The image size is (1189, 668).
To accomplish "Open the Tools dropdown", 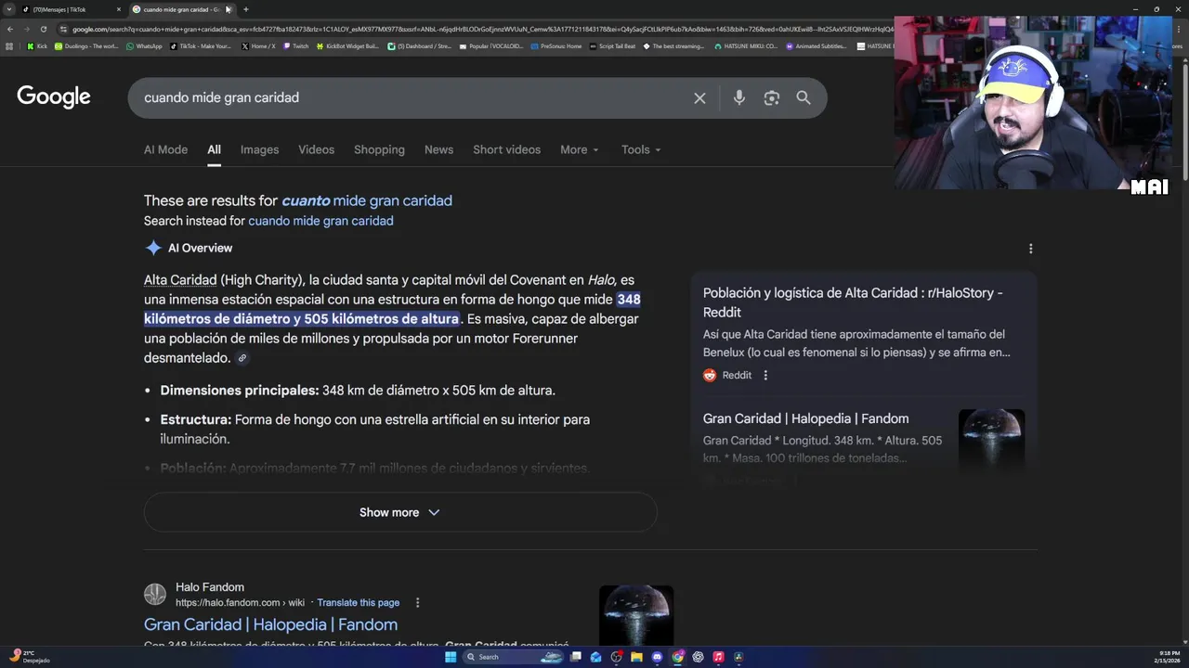I will point(641,149).
